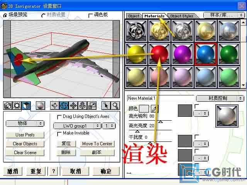Click the New Material 1 name field

coord(161,99)
